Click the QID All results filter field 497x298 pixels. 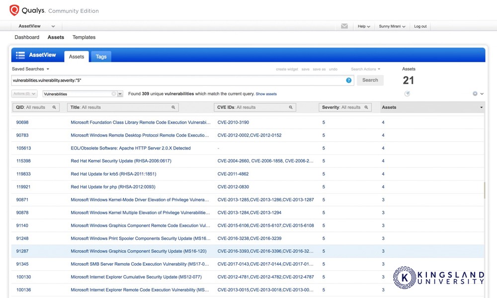click(x=36, y=107)
